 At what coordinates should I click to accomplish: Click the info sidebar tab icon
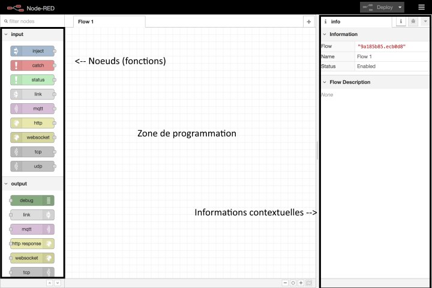tap(401, 22)
